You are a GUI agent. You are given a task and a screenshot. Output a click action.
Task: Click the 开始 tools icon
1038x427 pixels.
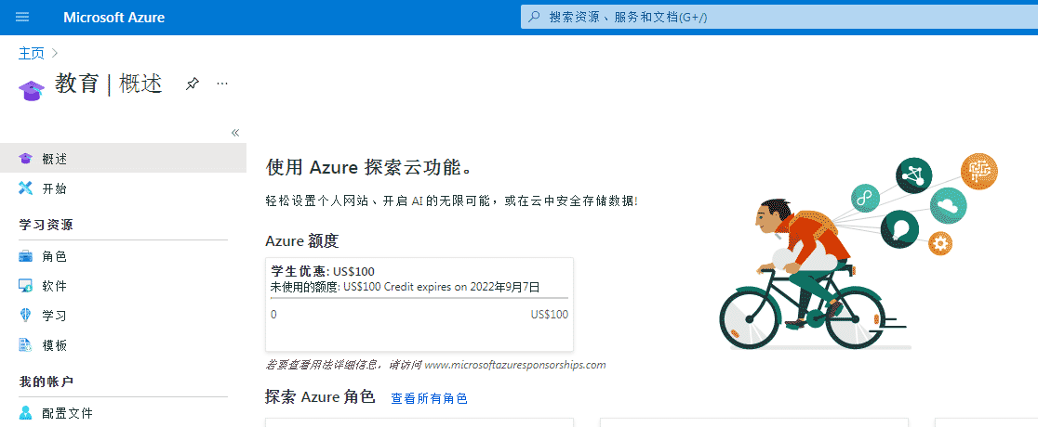tap(25, 188)
